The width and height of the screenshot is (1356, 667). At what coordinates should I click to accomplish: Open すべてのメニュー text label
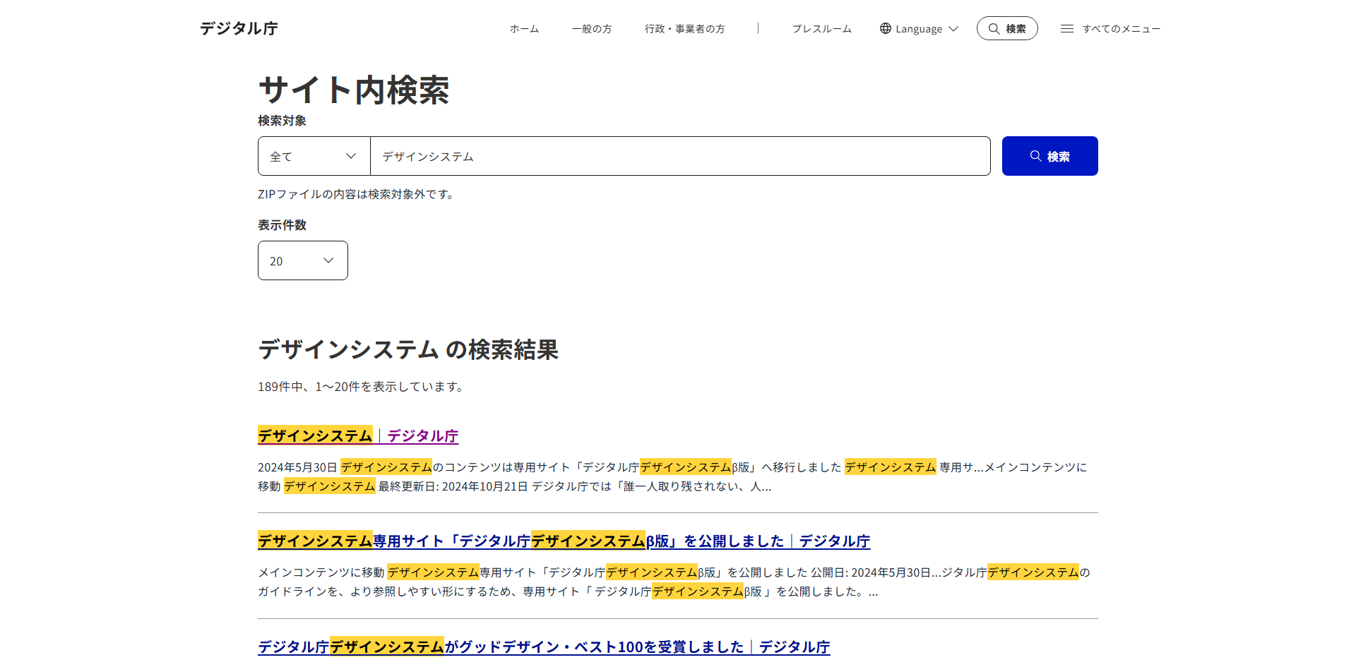[1122, 29]
